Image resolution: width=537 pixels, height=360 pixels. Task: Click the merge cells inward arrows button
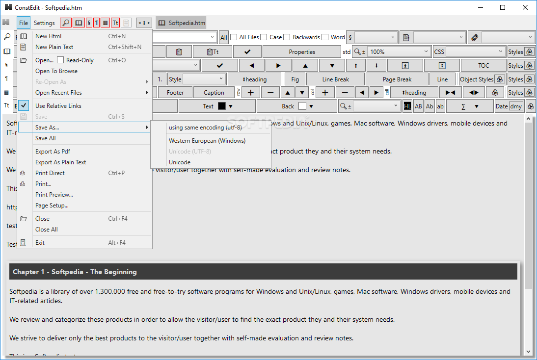click(x=450, y=92)
